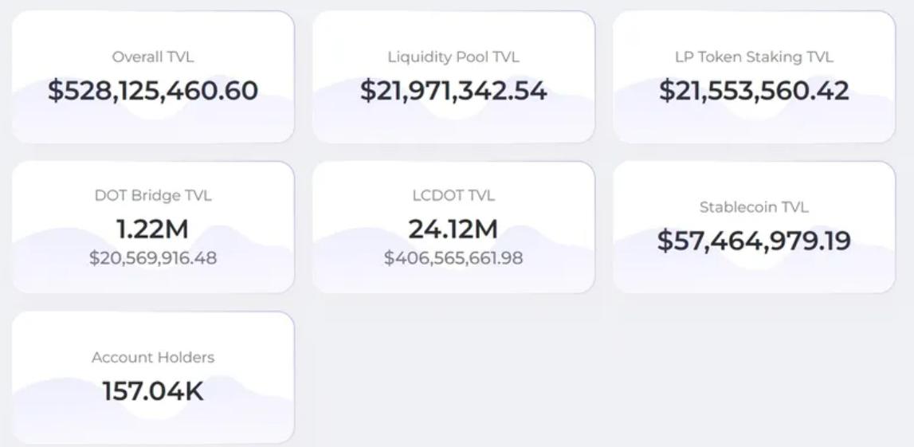The image size is (914, 447).
Task: Click the Account Holders label
Action: [153, 358]
